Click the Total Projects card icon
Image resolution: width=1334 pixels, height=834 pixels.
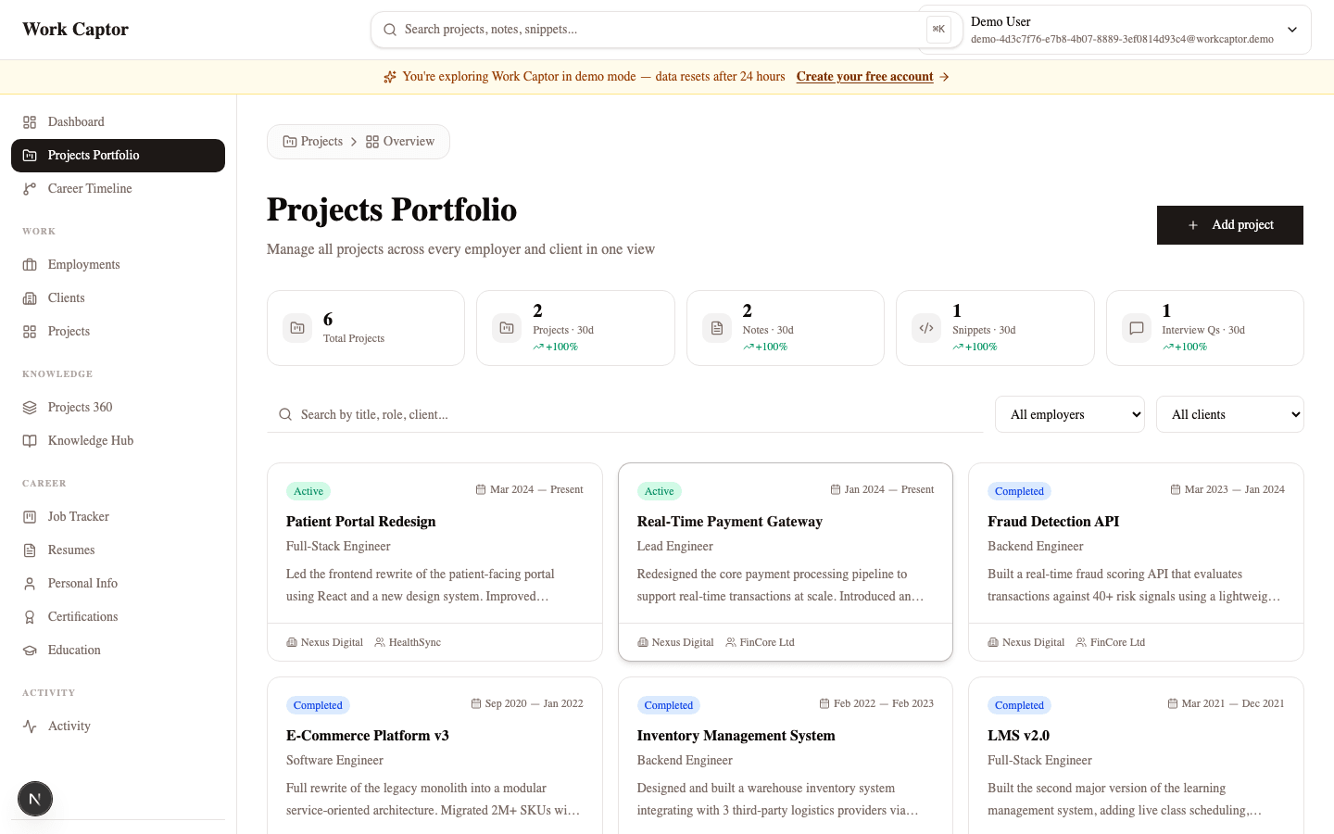tap(297, 328)
